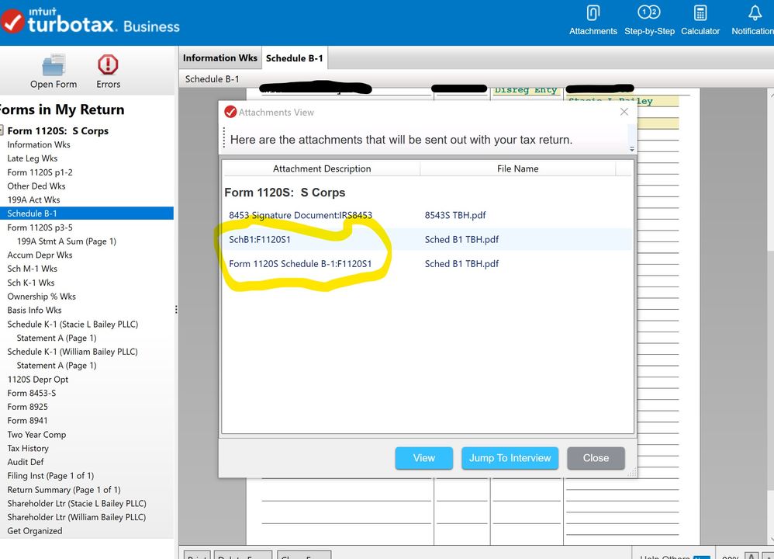
Task: Open Audit Def form
Action: click(25, 462)
